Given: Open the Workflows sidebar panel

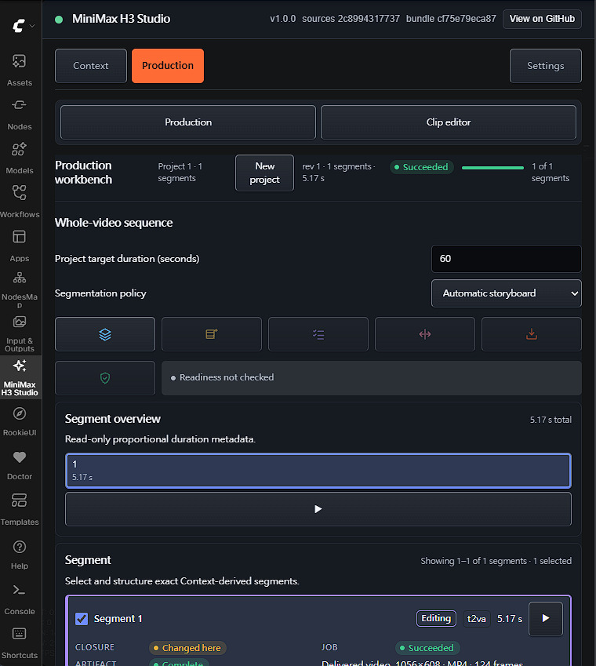Looking at the screenshot, I should 20,202.
